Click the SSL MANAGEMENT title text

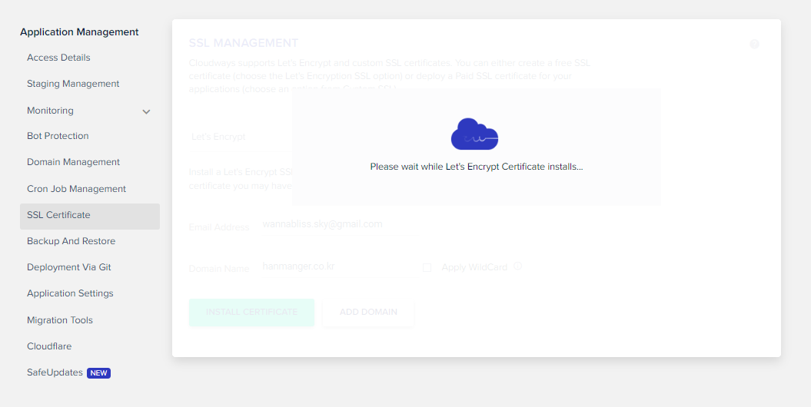coord(244,43)
